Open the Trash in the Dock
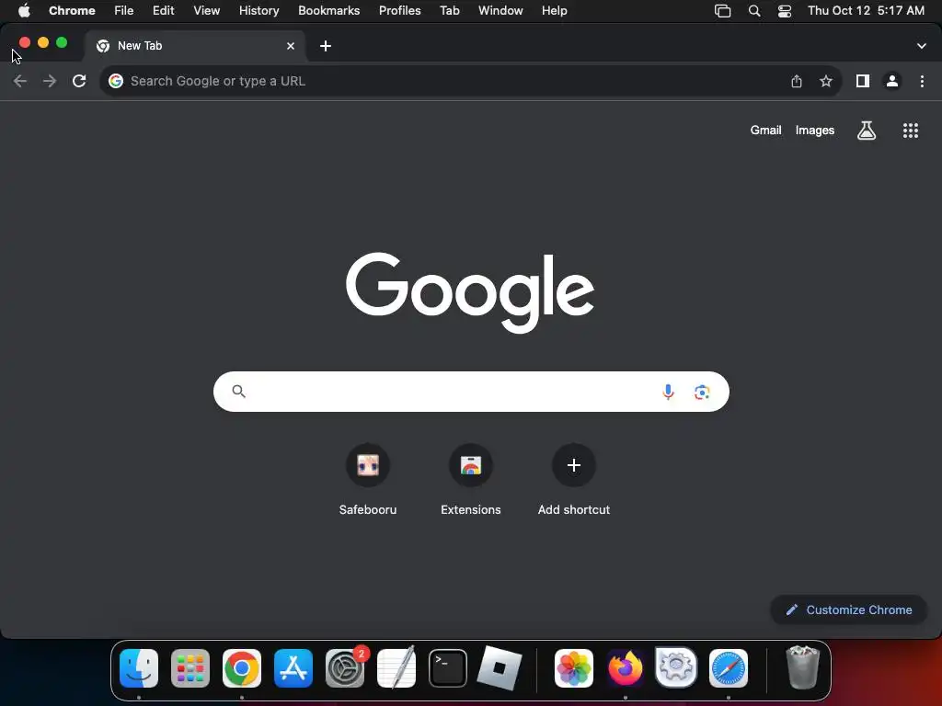 (802, 667)
